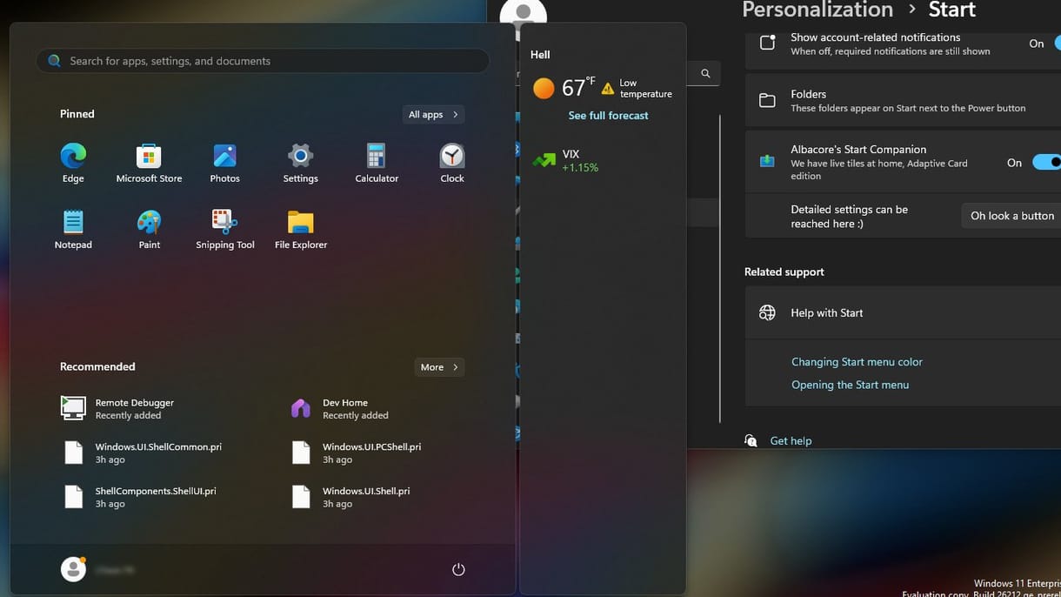Expand More recommended items
The height and width of the screenshot is (597, 1061).
tap(439, 367)
